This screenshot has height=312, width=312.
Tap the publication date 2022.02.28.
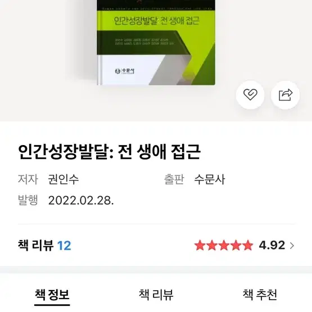[81, 200]
